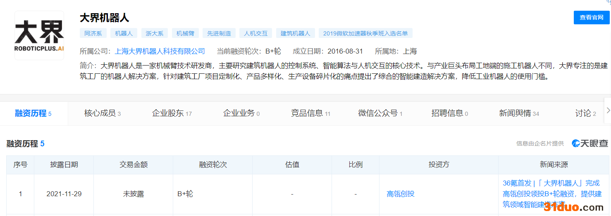Open the 微信公众号 tab
The image size is (611, 216).
tap(380, 113)
